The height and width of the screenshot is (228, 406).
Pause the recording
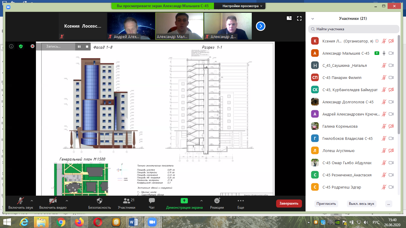tap(79, 46)
